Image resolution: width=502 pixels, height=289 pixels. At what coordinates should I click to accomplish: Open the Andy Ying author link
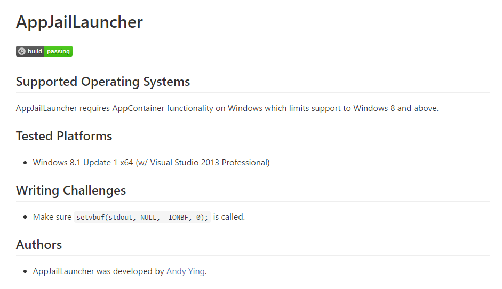185,271
